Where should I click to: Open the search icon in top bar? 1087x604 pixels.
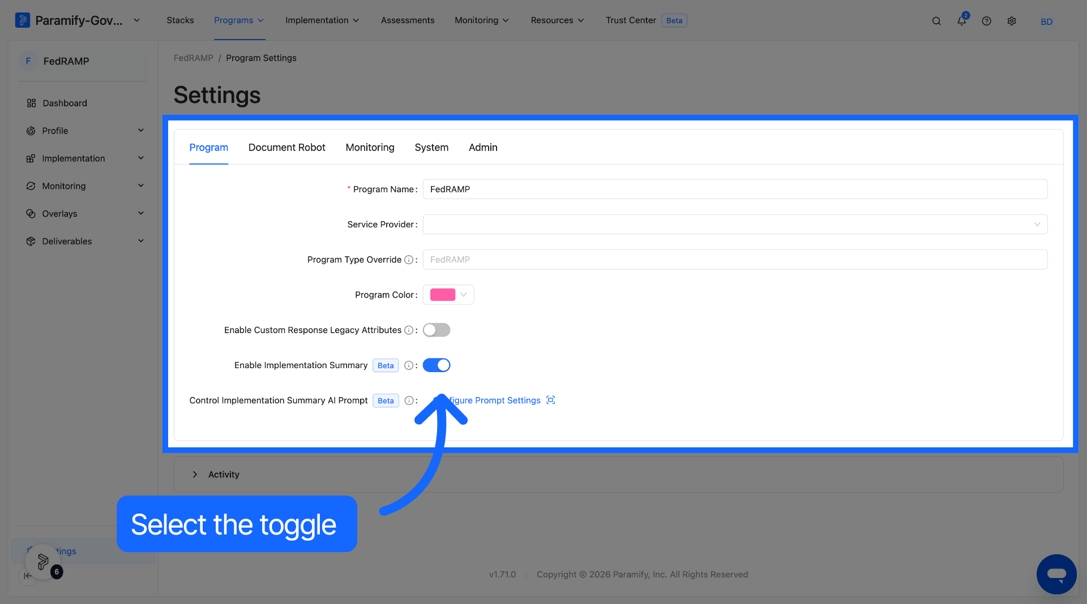coord(936,21)
